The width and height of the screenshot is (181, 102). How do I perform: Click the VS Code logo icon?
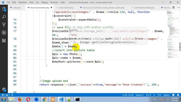(x=3, y=2)
